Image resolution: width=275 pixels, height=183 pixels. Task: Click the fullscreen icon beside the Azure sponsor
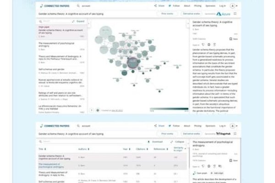[x=236, y=14]
